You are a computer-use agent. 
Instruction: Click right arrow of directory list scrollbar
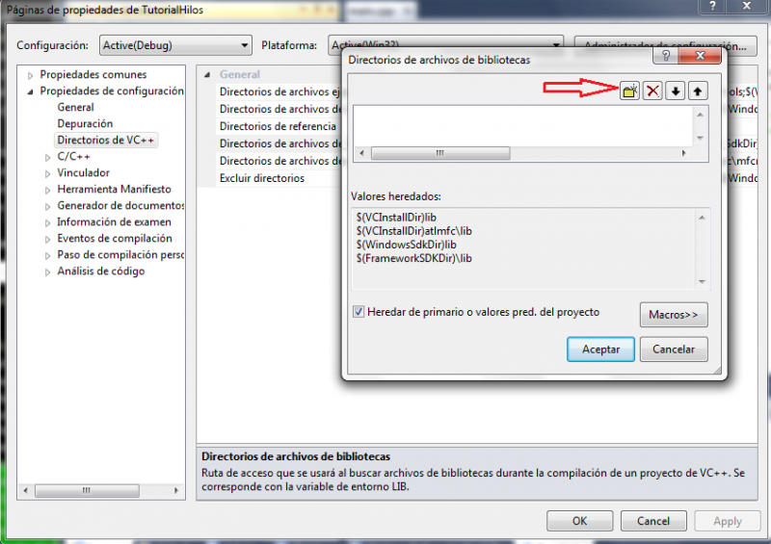[x=683, y=153]
